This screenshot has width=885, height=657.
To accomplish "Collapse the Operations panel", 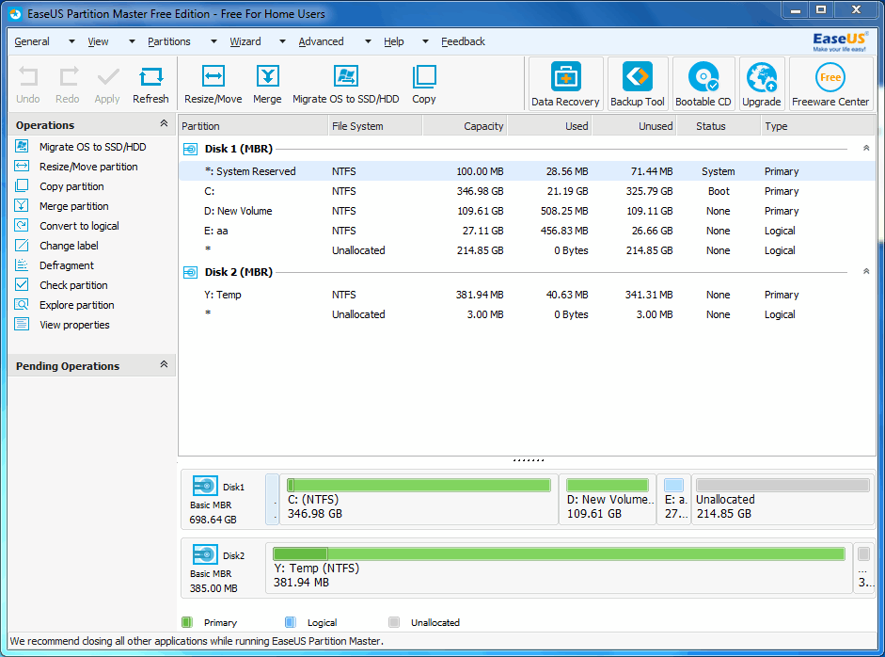I will point(164,123).
